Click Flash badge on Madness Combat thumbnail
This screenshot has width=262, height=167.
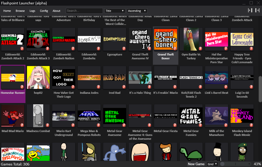47,125
